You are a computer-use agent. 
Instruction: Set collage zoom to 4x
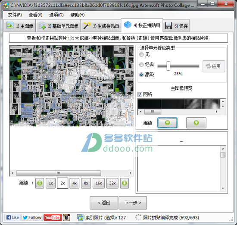click(75, 183)
